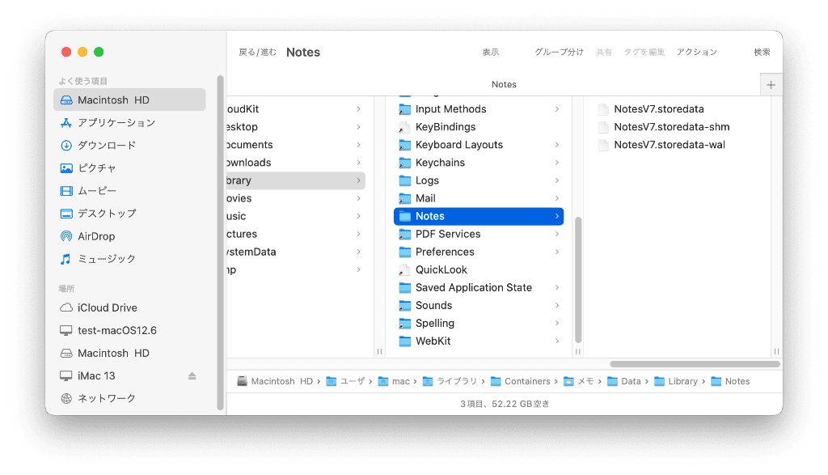Viewport: 828px width, 475px height.
Task: Click the Sounds folder icon
Action: 405,305
